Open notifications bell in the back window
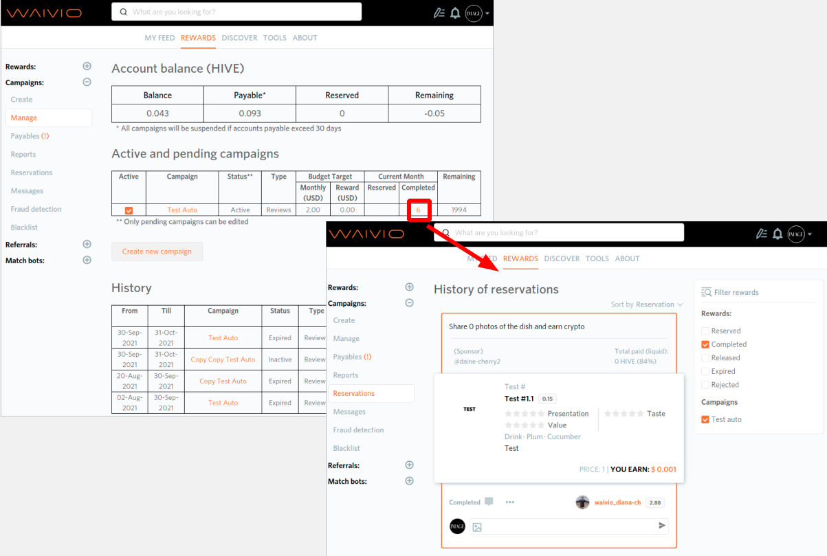827x556 pixels. point(455,12)
